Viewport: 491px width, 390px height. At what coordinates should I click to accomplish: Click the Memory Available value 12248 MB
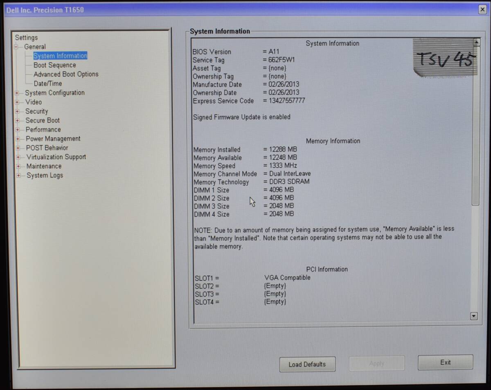(x=283, y=158)
